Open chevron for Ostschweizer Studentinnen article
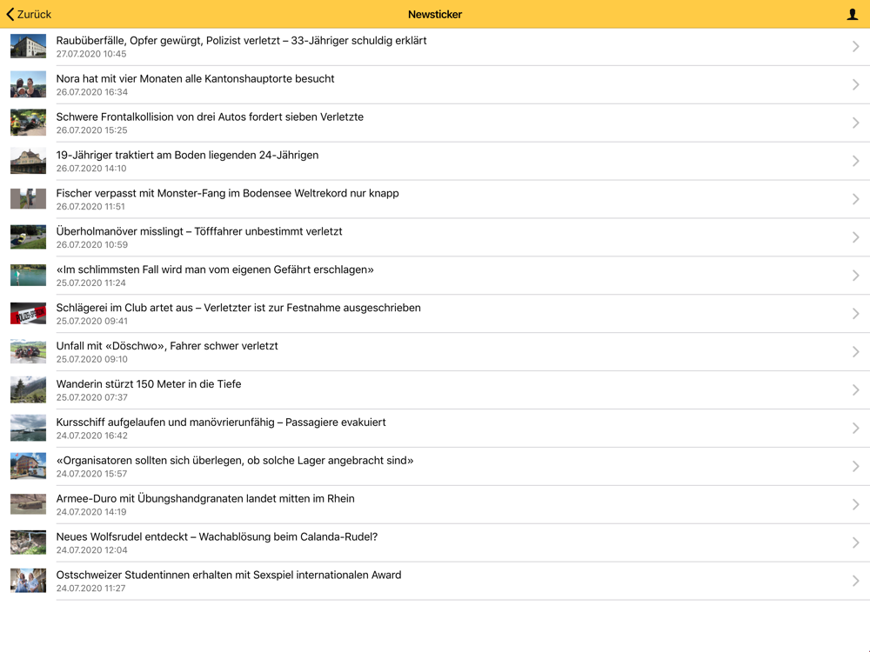 tap(855, 581)
